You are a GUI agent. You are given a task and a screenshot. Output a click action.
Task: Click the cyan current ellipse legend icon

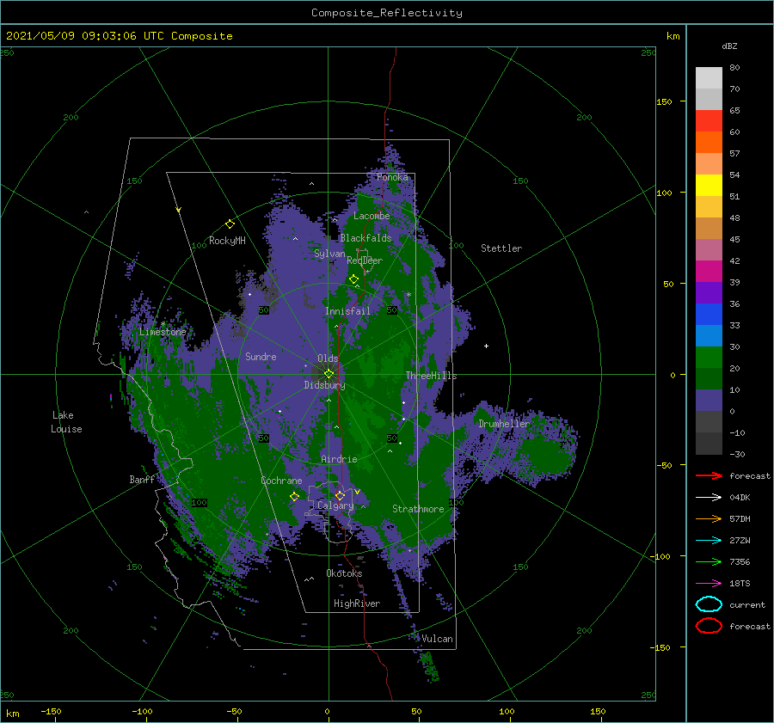click(x=709, y=604)
